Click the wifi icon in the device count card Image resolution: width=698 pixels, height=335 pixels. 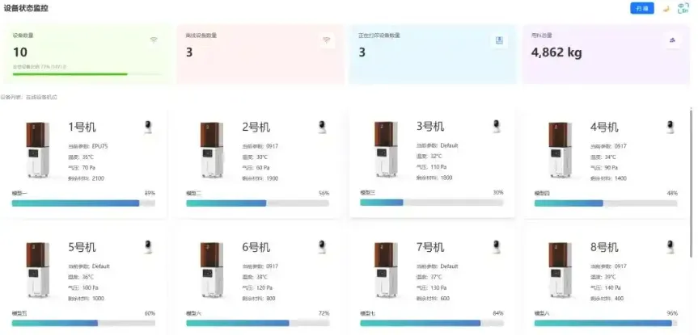click(154, 40)
